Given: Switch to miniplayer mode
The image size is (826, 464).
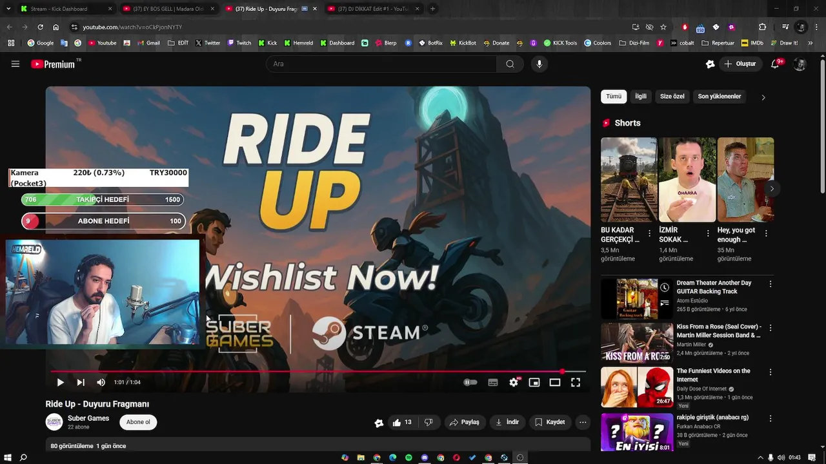Looking at the screenshot, I should coord(534,382).
